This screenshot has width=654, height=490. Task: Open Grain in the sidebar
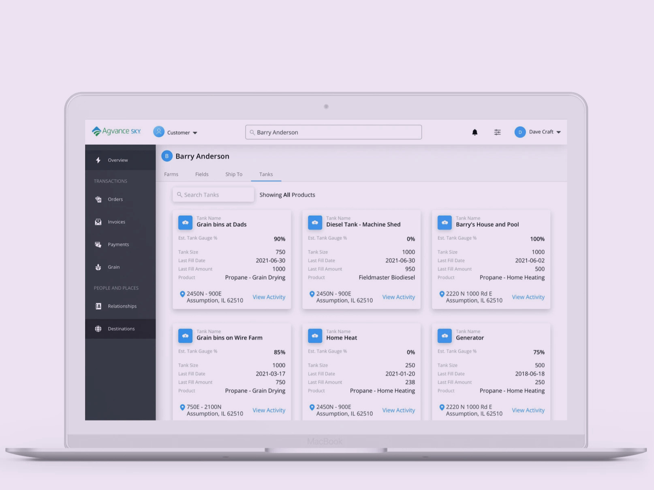click(x=120, y=267)
